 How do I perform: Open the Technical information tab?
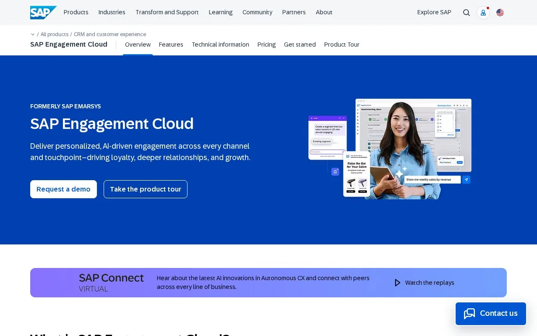coord(220,45)
